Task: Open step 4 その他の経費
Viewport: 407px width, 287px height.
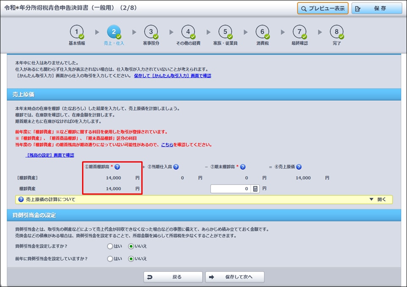Action: (x=188, y=32)
